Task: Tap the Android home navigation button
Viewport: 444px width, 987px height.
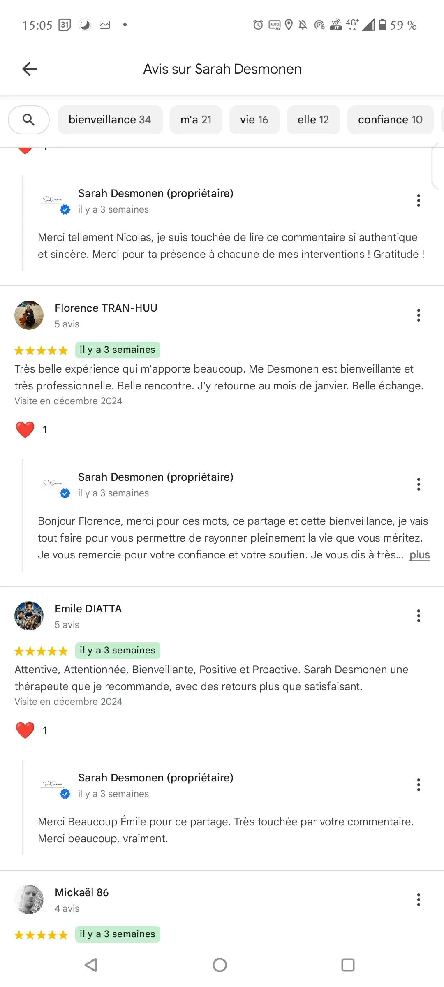Action: [x=220, y=965]
